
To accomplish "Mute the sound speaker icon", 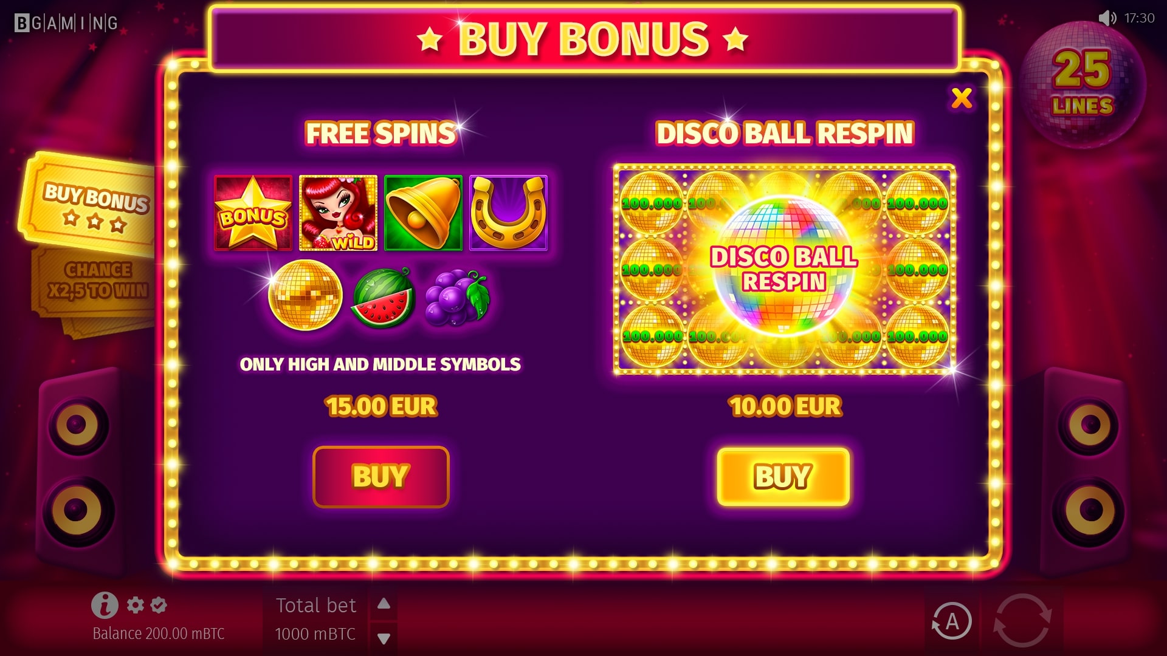I will tap(1107, 18).
